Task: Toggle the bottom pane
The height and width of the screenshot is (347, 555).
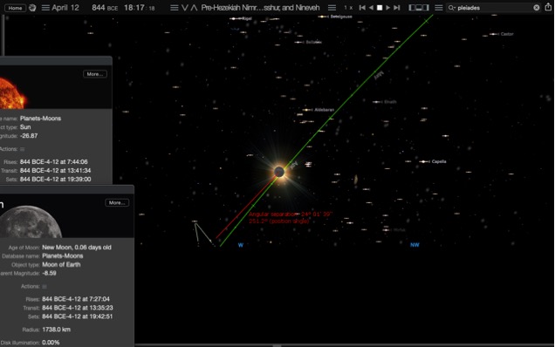Action: coord(419,8)
